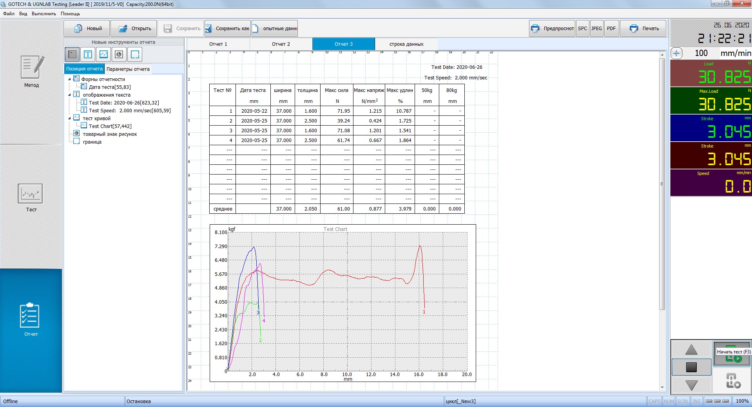Click the Сохранить button

pyautogui.click(x=181, y=29)
